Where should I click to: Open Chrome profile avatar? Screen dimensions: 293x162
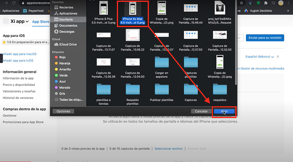click(281, 3)
